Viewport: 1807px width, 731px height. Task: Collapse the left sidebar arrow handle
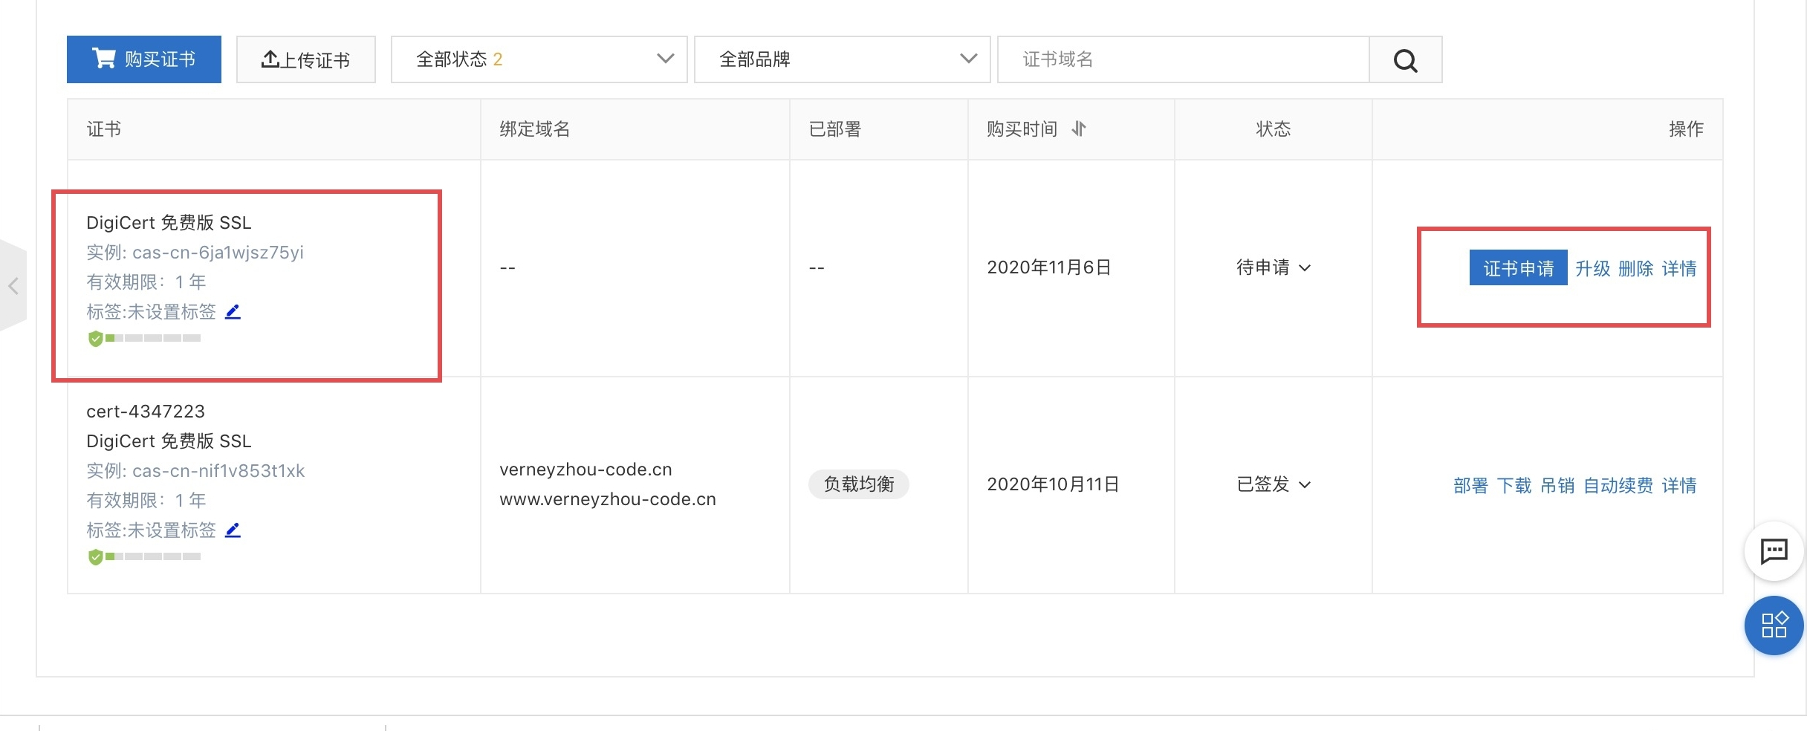pos(13,286)
